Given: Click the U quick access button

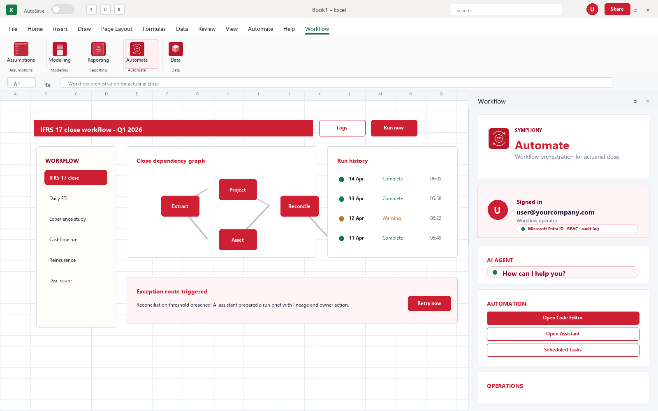Looking at the screenshot, I should pos(105,9).
